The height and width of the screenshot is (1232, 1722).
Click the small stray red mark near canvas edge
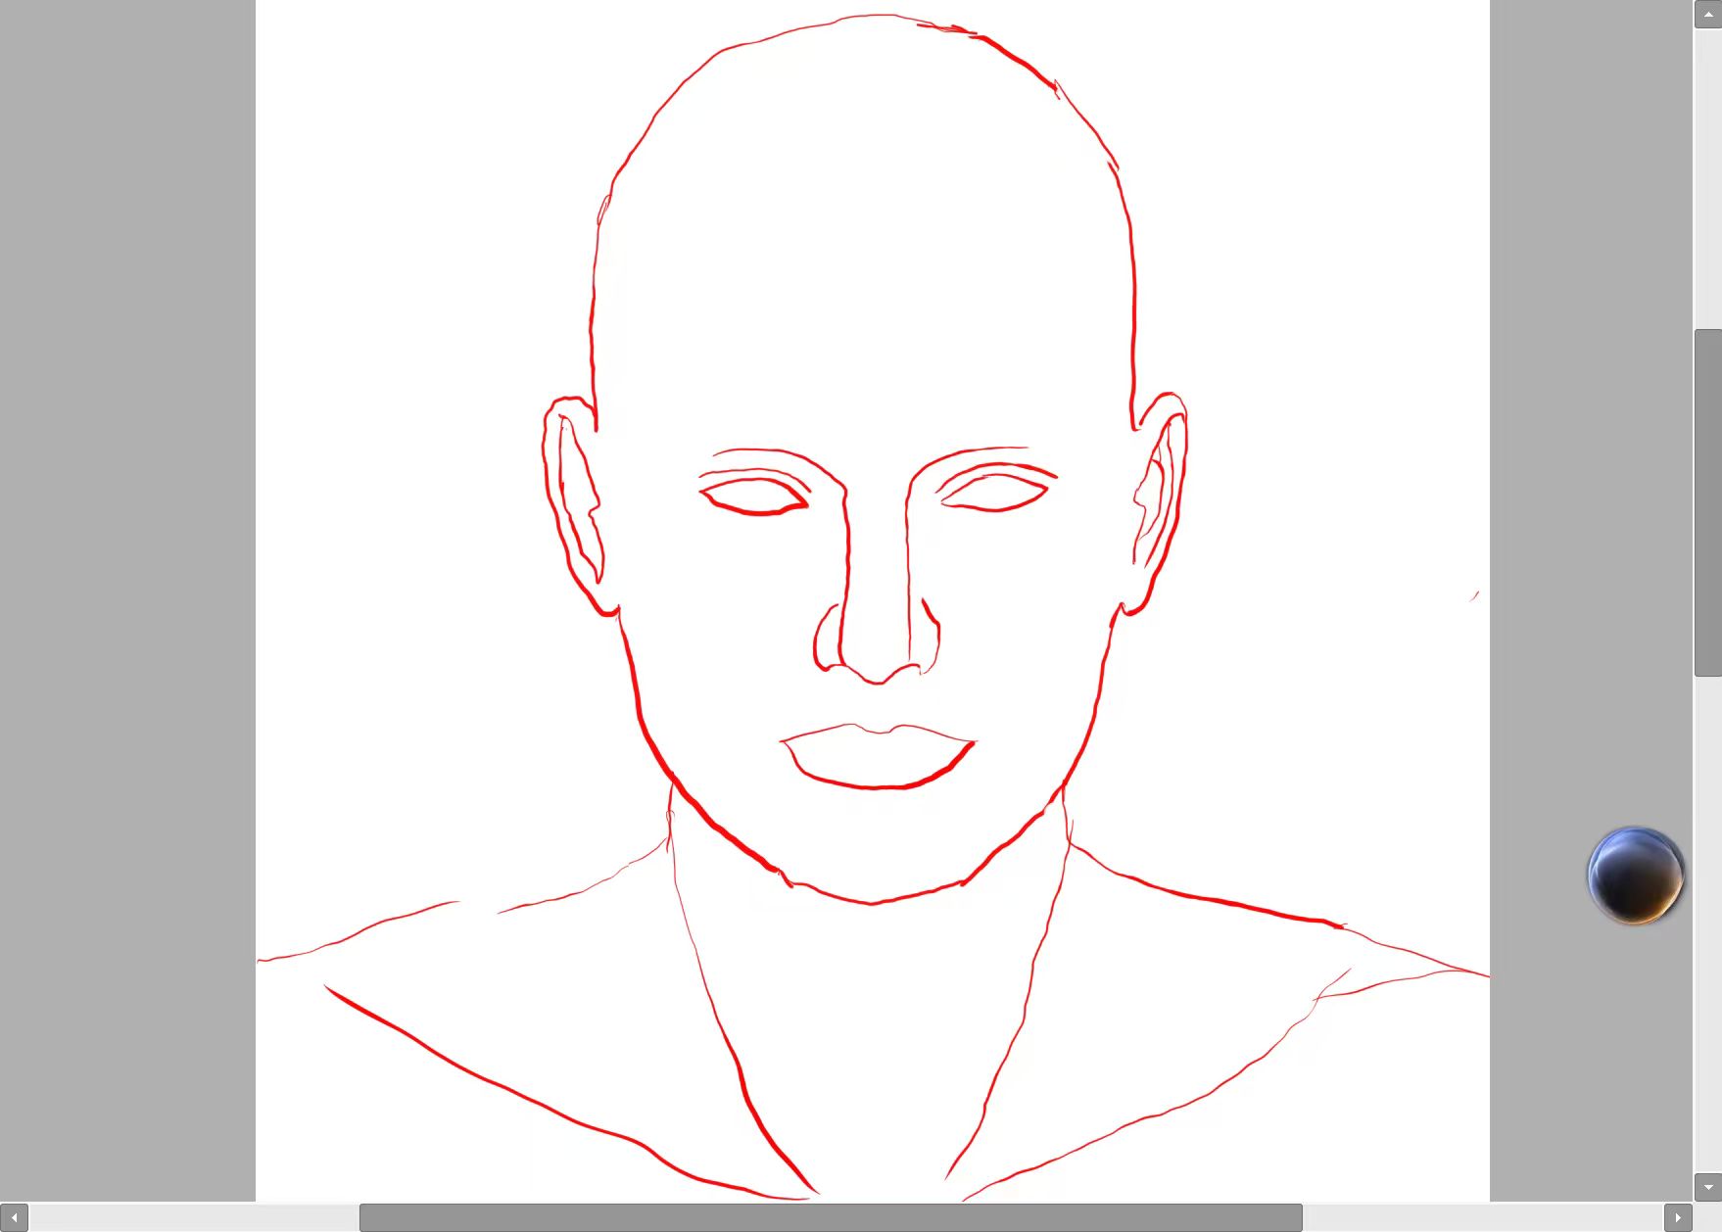tap(1474, 595)
